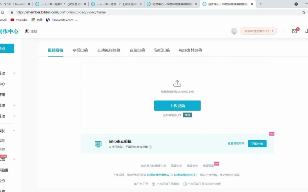Open the 成就 sidebar item

[3, 141]
